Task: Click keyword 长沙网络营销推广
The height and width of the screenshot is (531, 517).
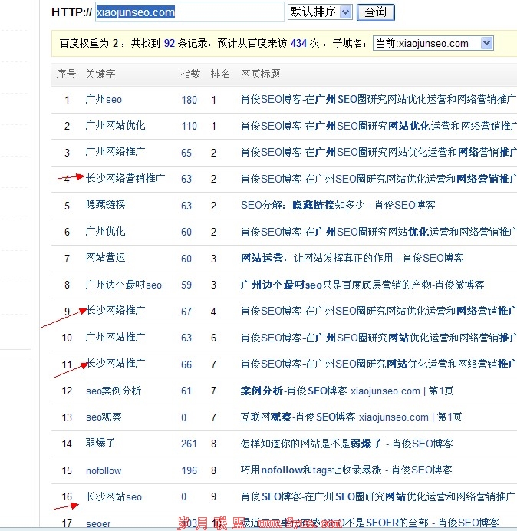Action: tap(125, 179)
